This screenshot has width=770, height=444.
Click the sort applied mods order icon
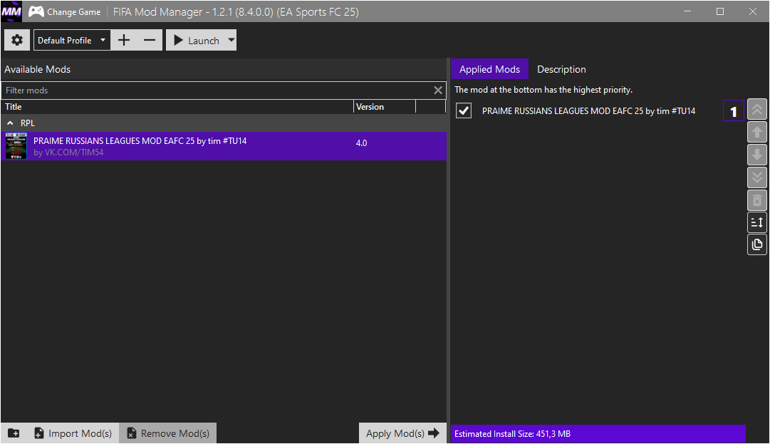(756, 222)
